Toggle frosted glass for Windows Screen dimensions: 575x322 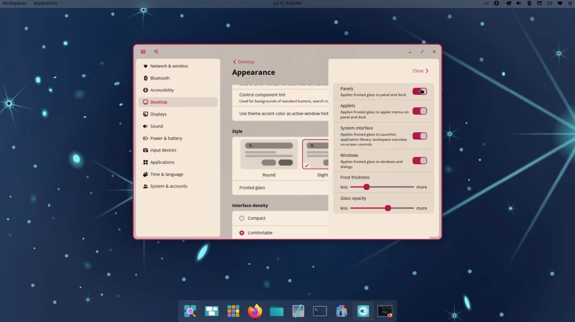click(x=420, y=161)
